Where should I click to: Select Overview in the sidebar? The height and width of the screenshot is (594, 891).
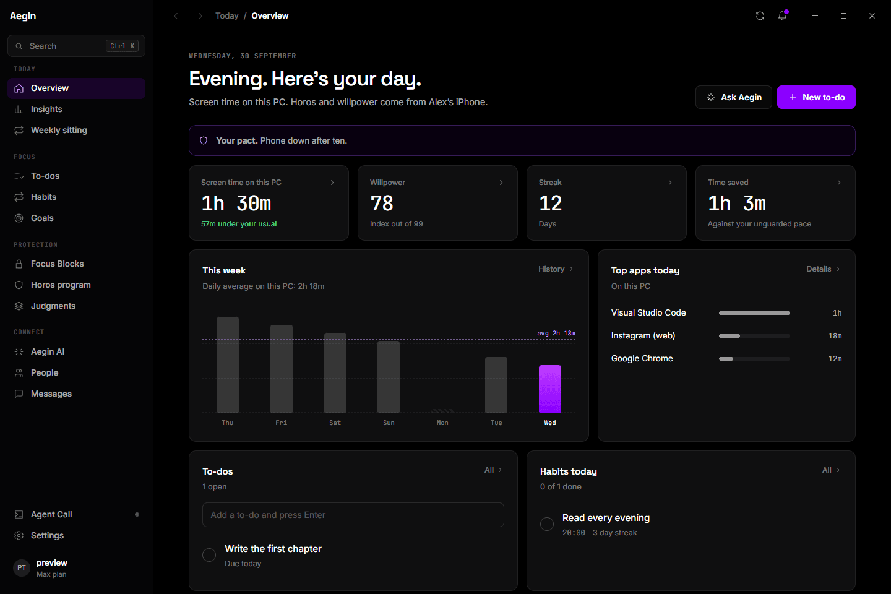pyautogui.click(x=77, y=88)
